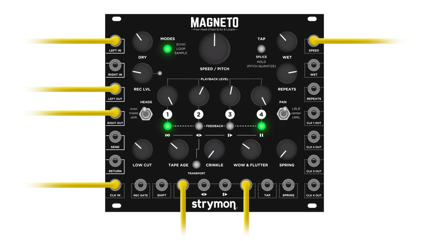
Task: Click the RIGHT OUT jack
Action: (x=115, y=113)
